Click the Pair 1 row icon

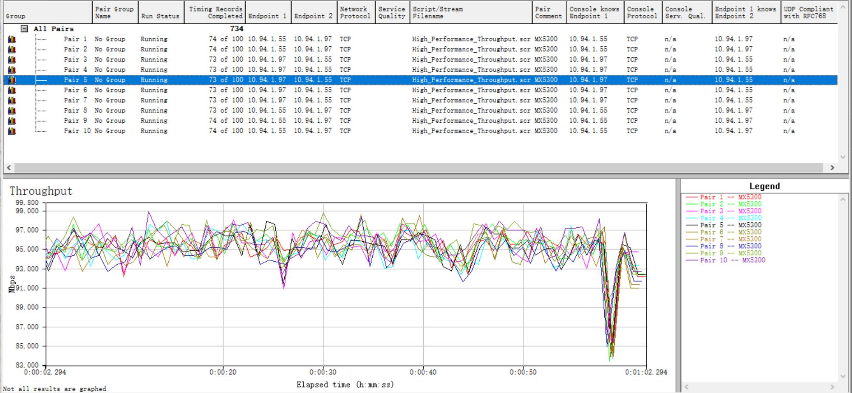pos(12,39)
